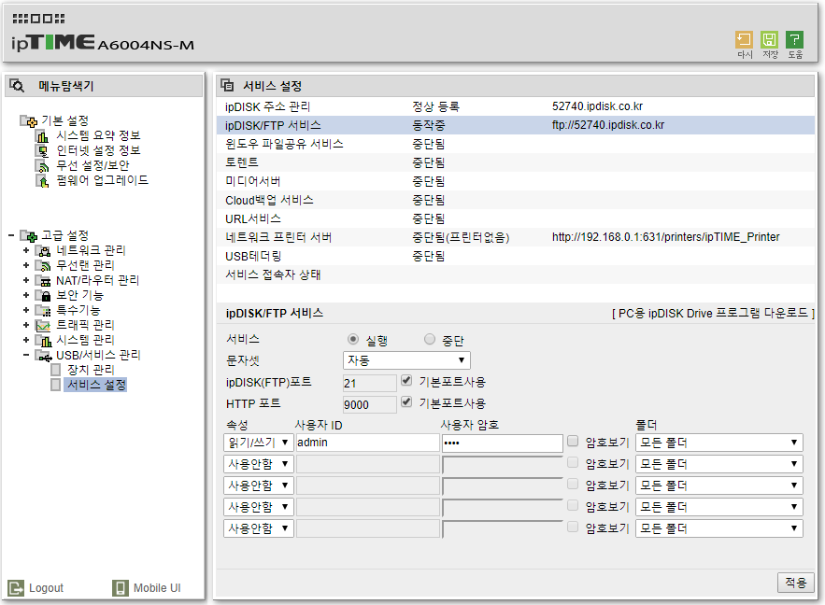825x605 pixels.
Task: Click the 다시 (refresh) icon
Action: [744, 40]
